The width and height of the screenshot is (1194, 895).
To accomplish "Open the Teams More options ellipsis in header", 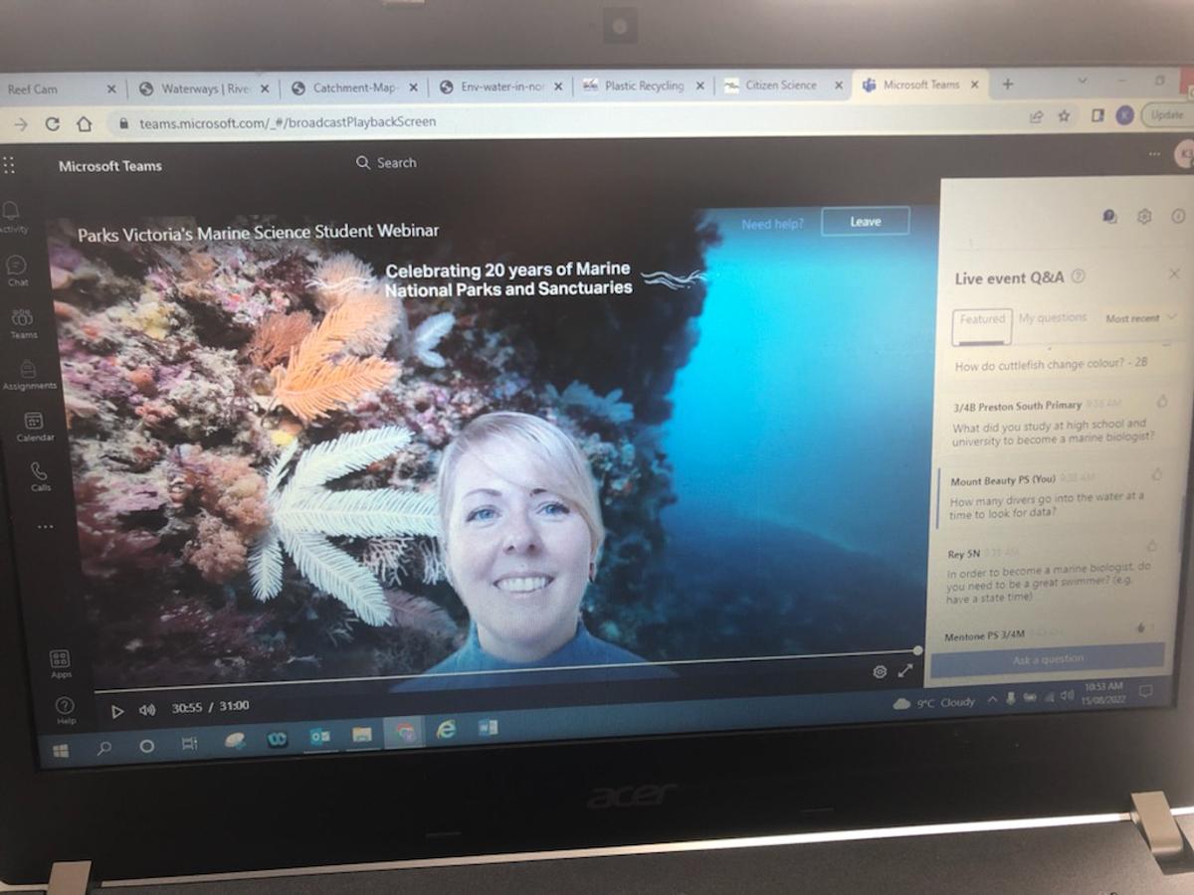I will click(1154, 154).
